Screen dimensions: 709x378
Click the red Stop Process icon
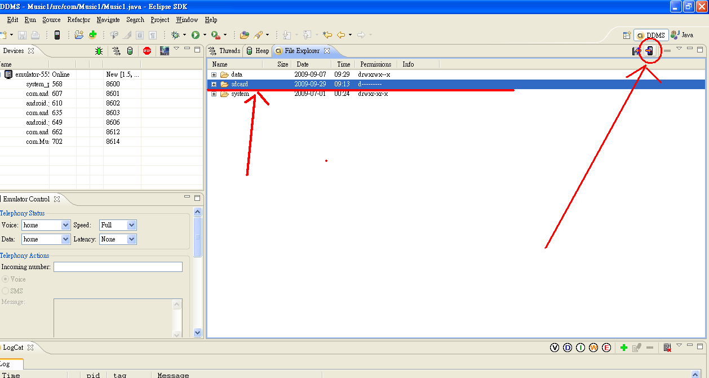coord(147,51)
